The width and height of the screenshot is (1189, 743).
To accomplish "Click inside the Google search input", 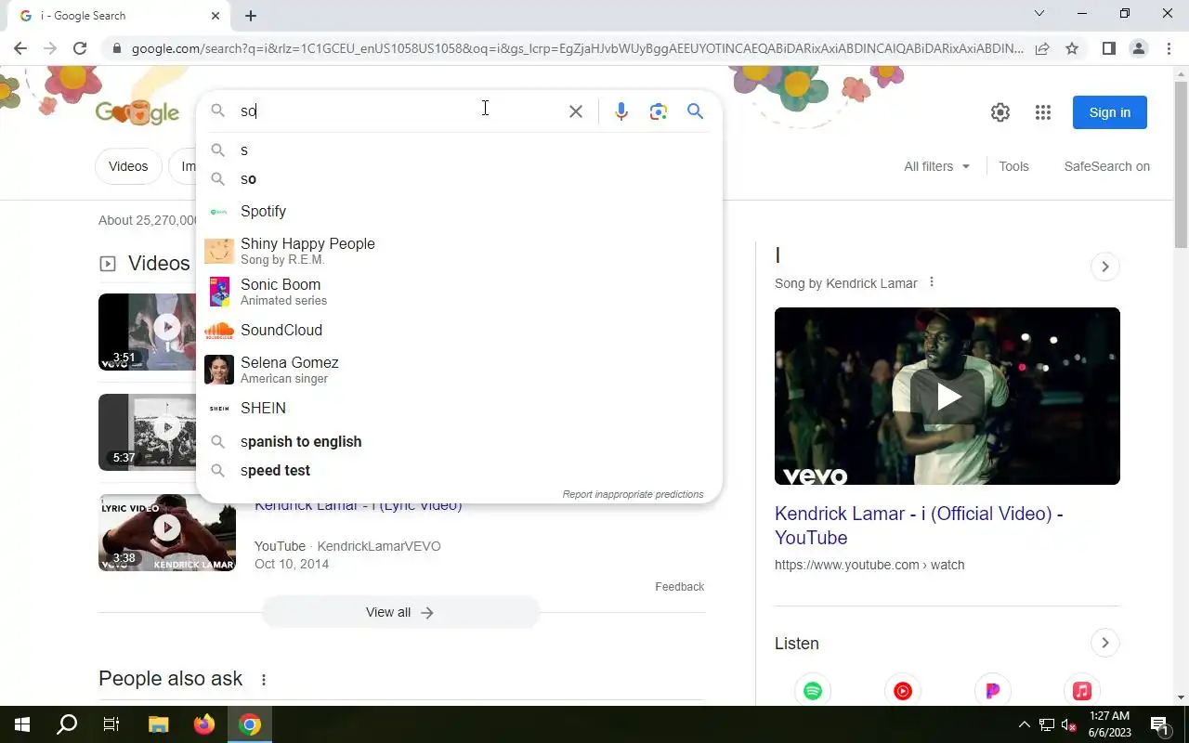I will (x=399, y=111).
